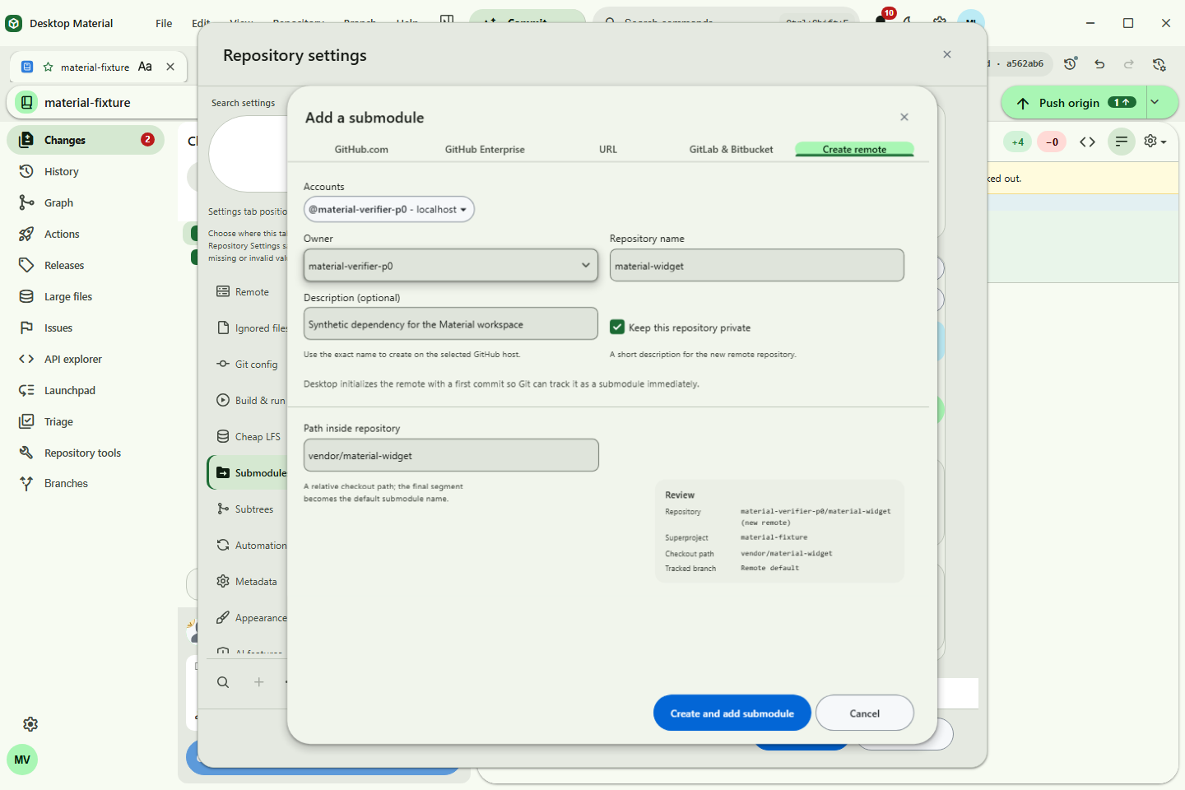Click the Aa icon on the tab
The image size is (1185, 790).
145,67
